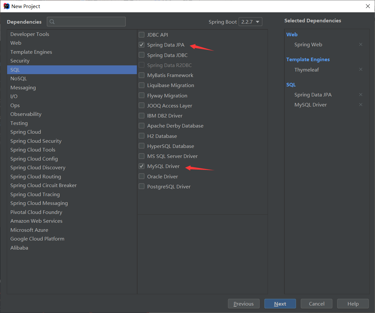Open Help for this dialog
375x313 pixels.
tap(353, 304)
